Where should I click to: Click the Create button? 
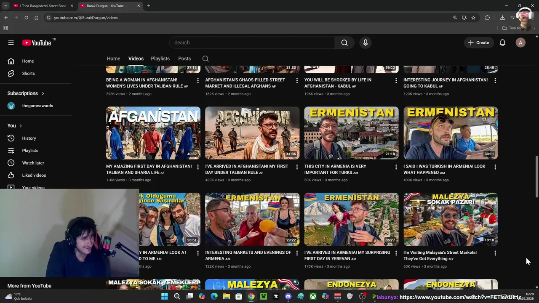pyautogui.click(x=478, y=43)
